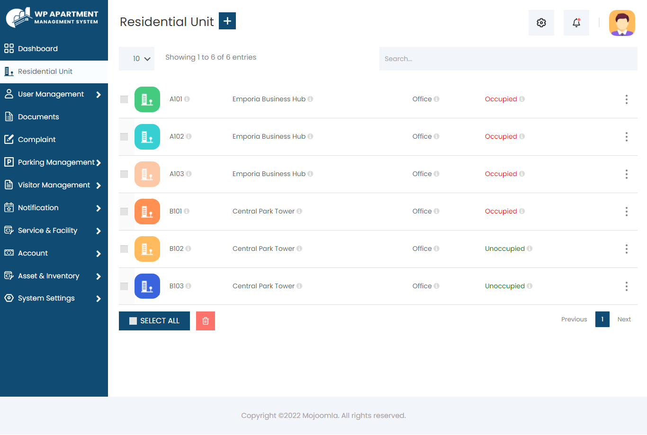Image resolution: width=647 pixels, height=435 pixels.
Task: Click info icon beside Occupied in A102 row
Action: tap(522, 136)
